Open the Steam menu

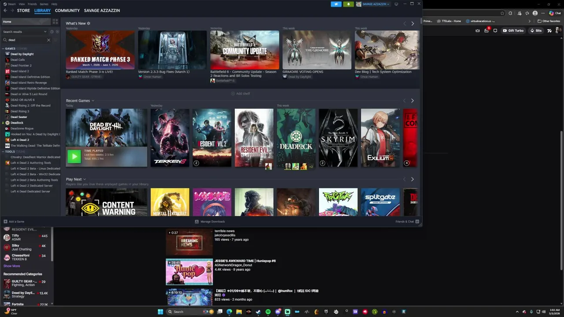12,4
